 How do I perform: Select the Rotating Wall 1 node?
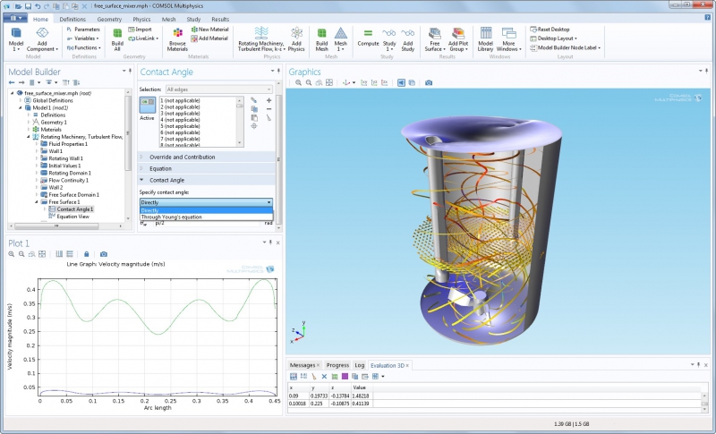click(x=65, y=158)
